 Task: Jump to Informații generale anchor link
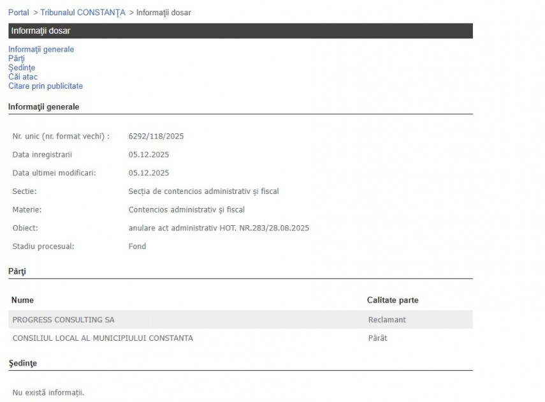point(41,49)
